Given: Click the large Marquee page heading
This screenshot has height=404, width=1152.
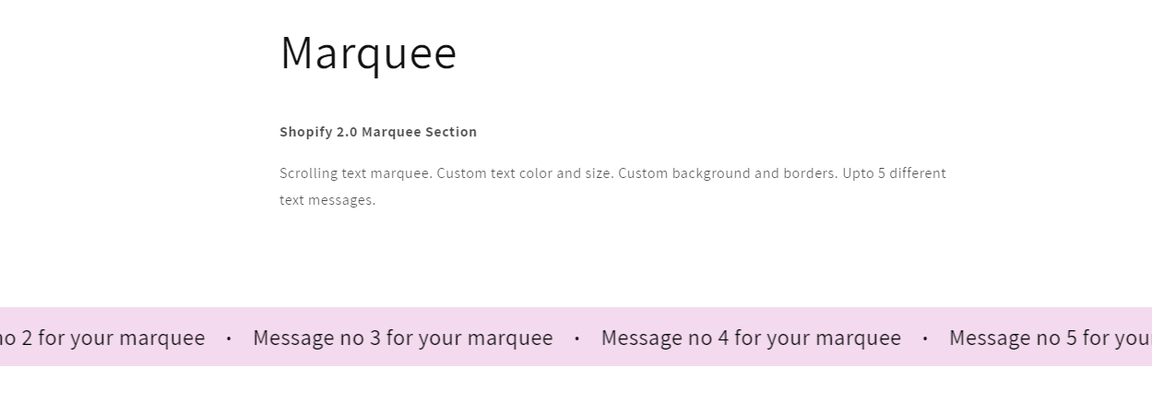Looking at the screenshot, I should pyautogui.click(x=368, y=53).
